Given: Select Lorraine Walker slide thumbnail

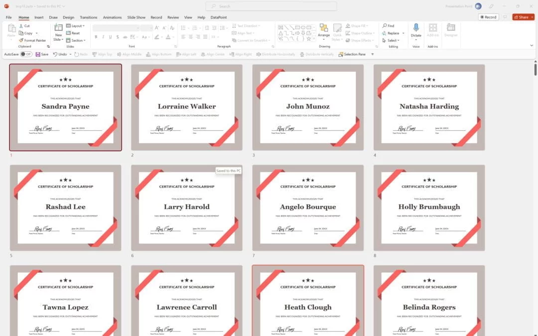Looking at the screenshot, I should [x=187, y=108].
